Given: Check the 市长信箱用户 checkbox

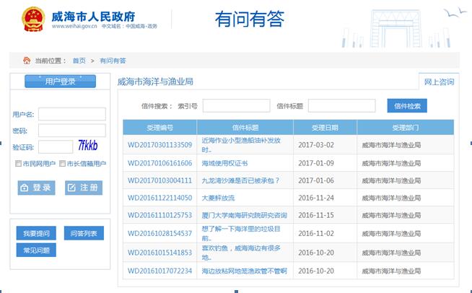Looking at the screenshot, I should pyautogui.click(x=63, y=164).
